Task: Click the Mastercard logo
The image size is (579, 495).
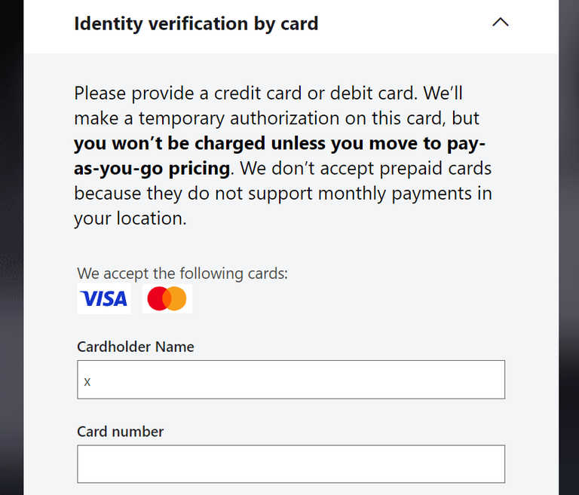Action: [x=167, y=299]
